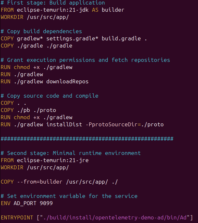The height and width of the screenshot is (223, 198).
Task: Click the word 'builder' after AS
Action: (x=113, y=10)
